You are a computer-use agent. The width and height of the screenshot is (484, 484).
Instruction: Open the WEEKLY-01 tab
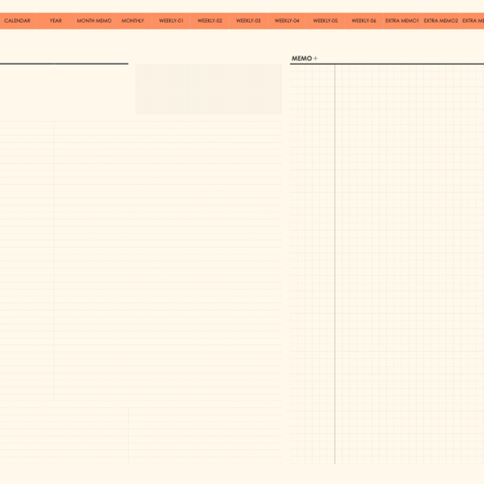[172, 21]
